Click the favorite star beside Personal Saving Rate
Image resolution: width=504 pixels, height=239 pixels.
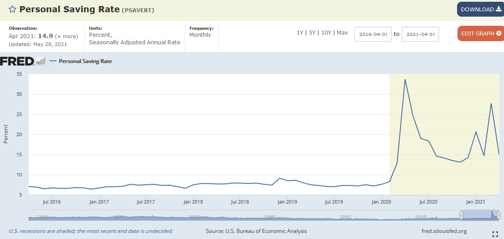point(12,10)
